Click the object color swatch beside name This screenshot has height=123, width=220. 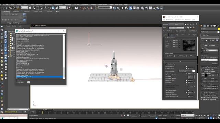click(x=219, y=29)
